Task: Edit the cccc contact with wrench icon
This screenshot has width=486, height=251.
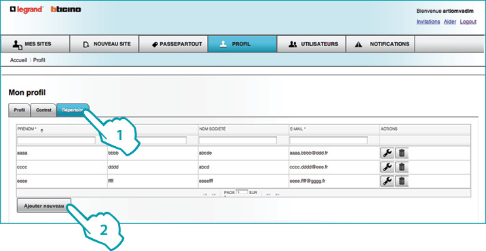Action: click(x=387, y=167)
